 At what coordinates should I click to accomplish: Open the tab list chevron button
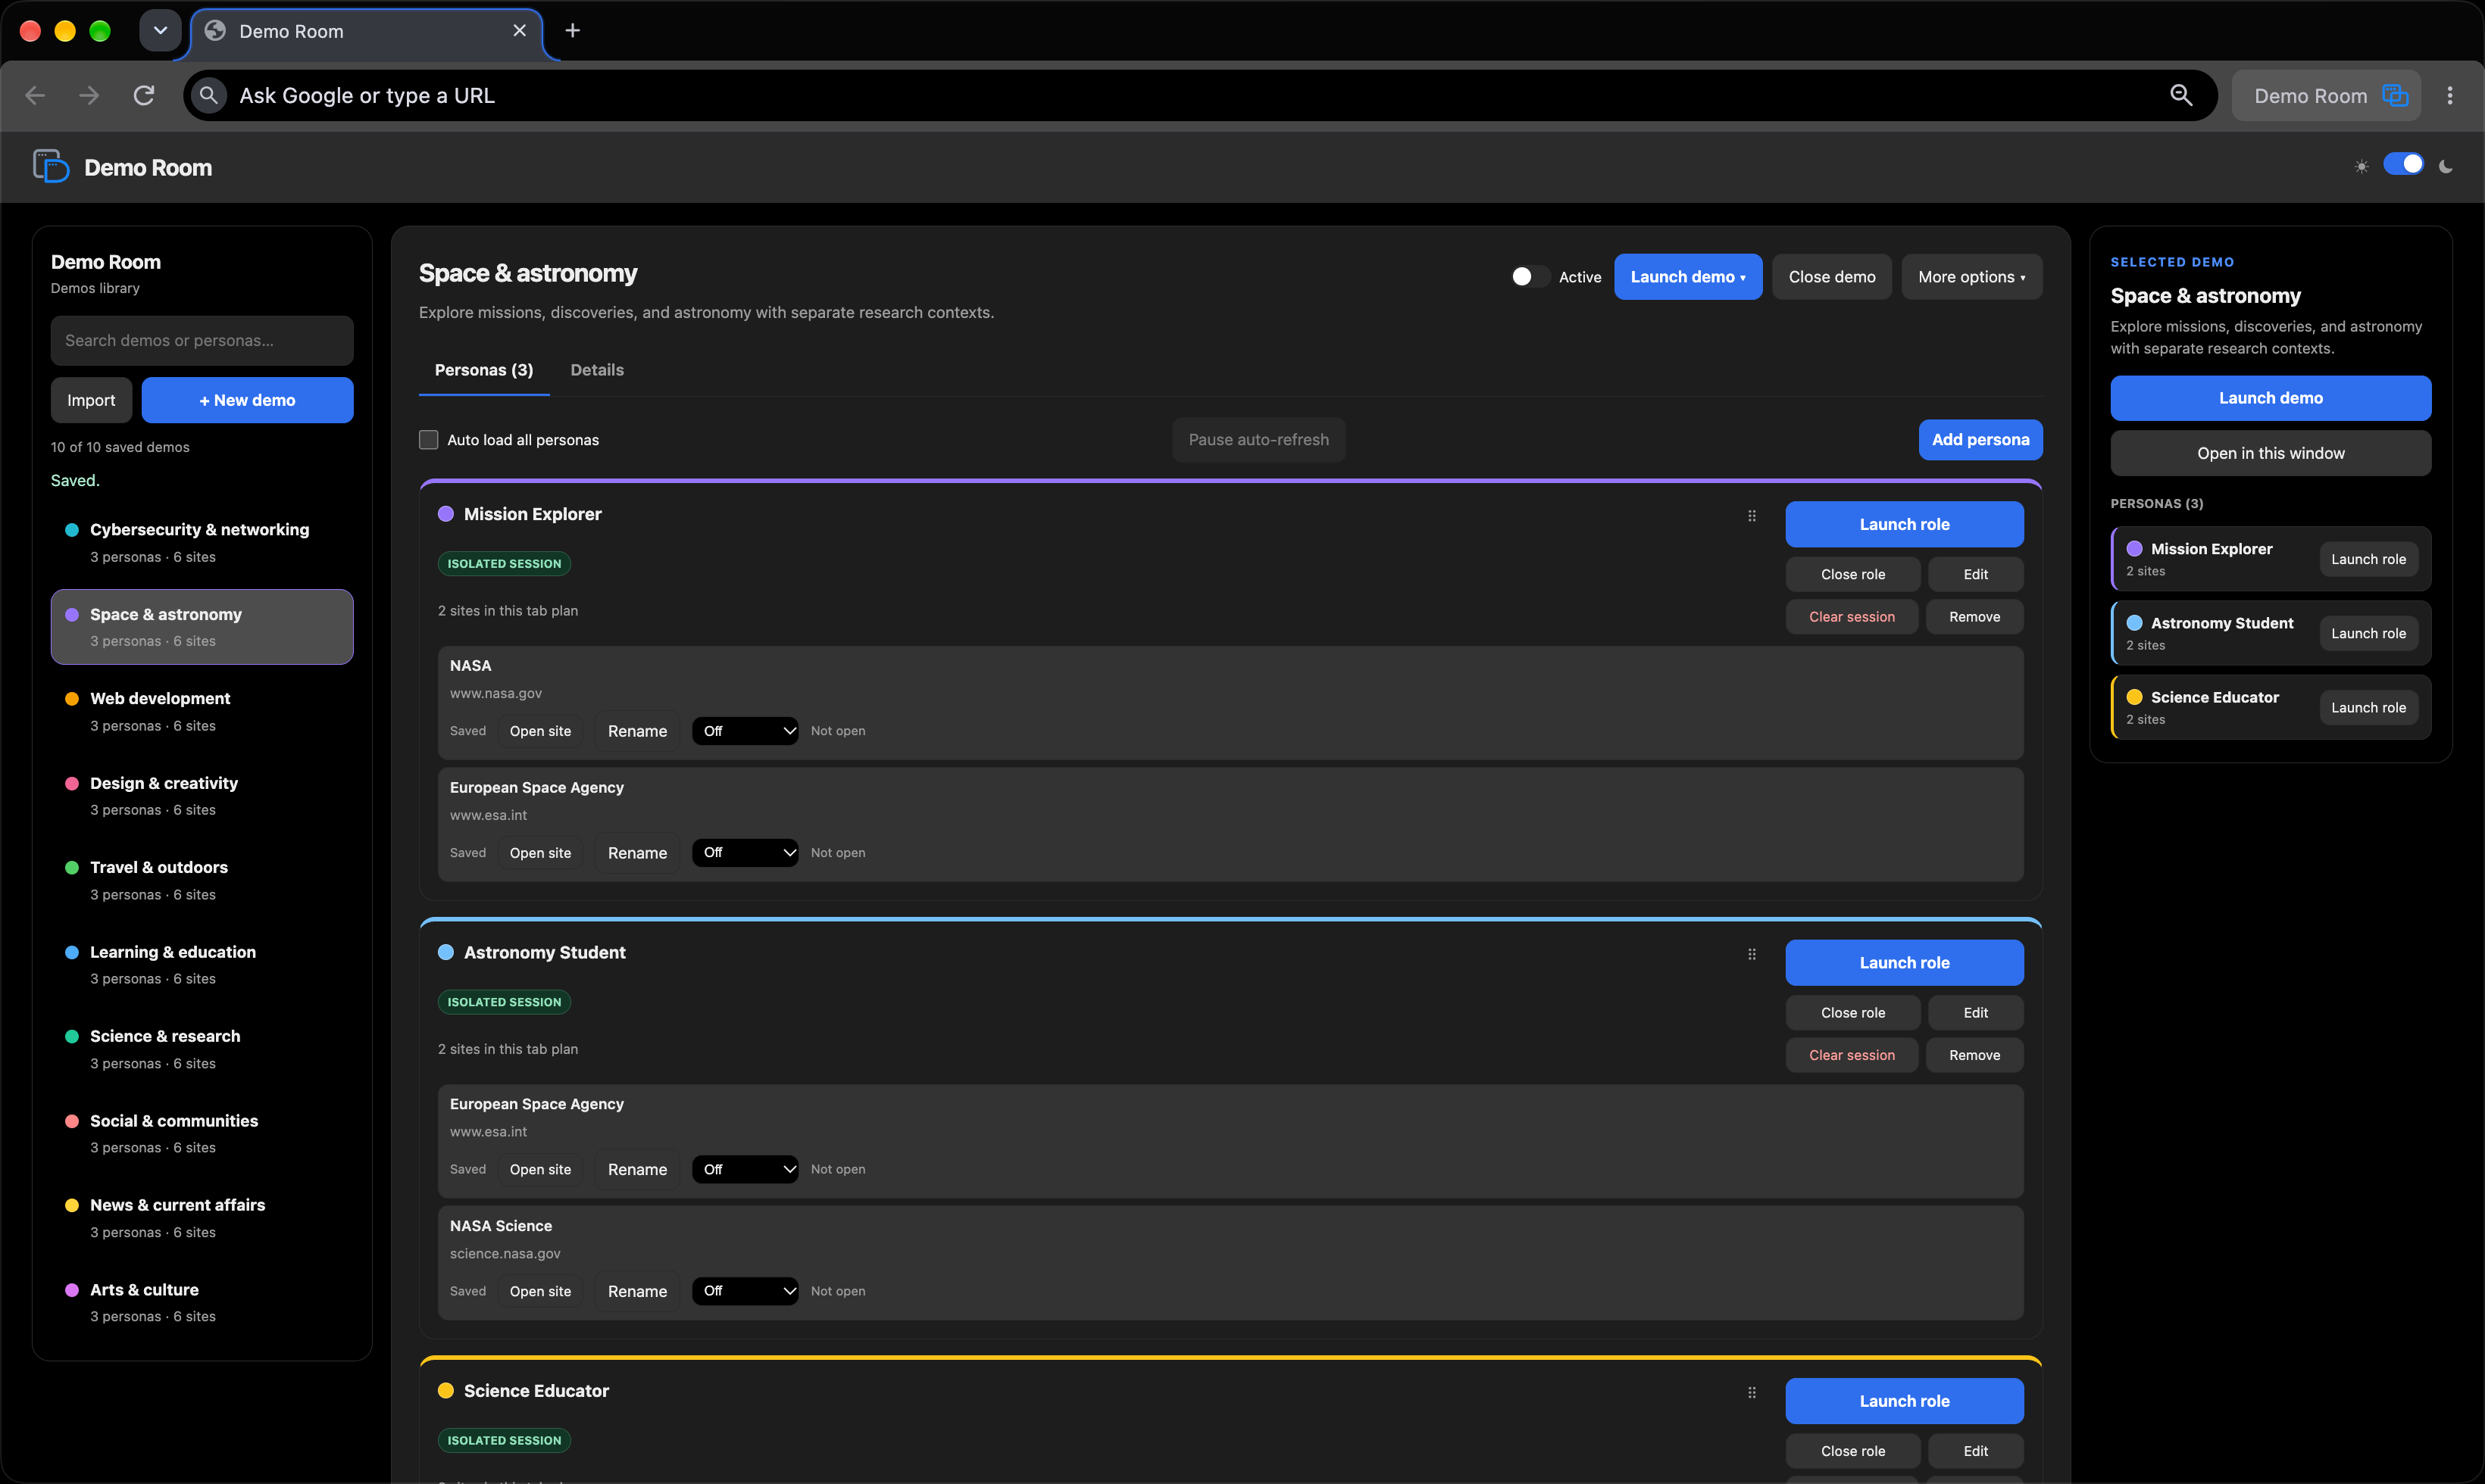click(160, 30)
